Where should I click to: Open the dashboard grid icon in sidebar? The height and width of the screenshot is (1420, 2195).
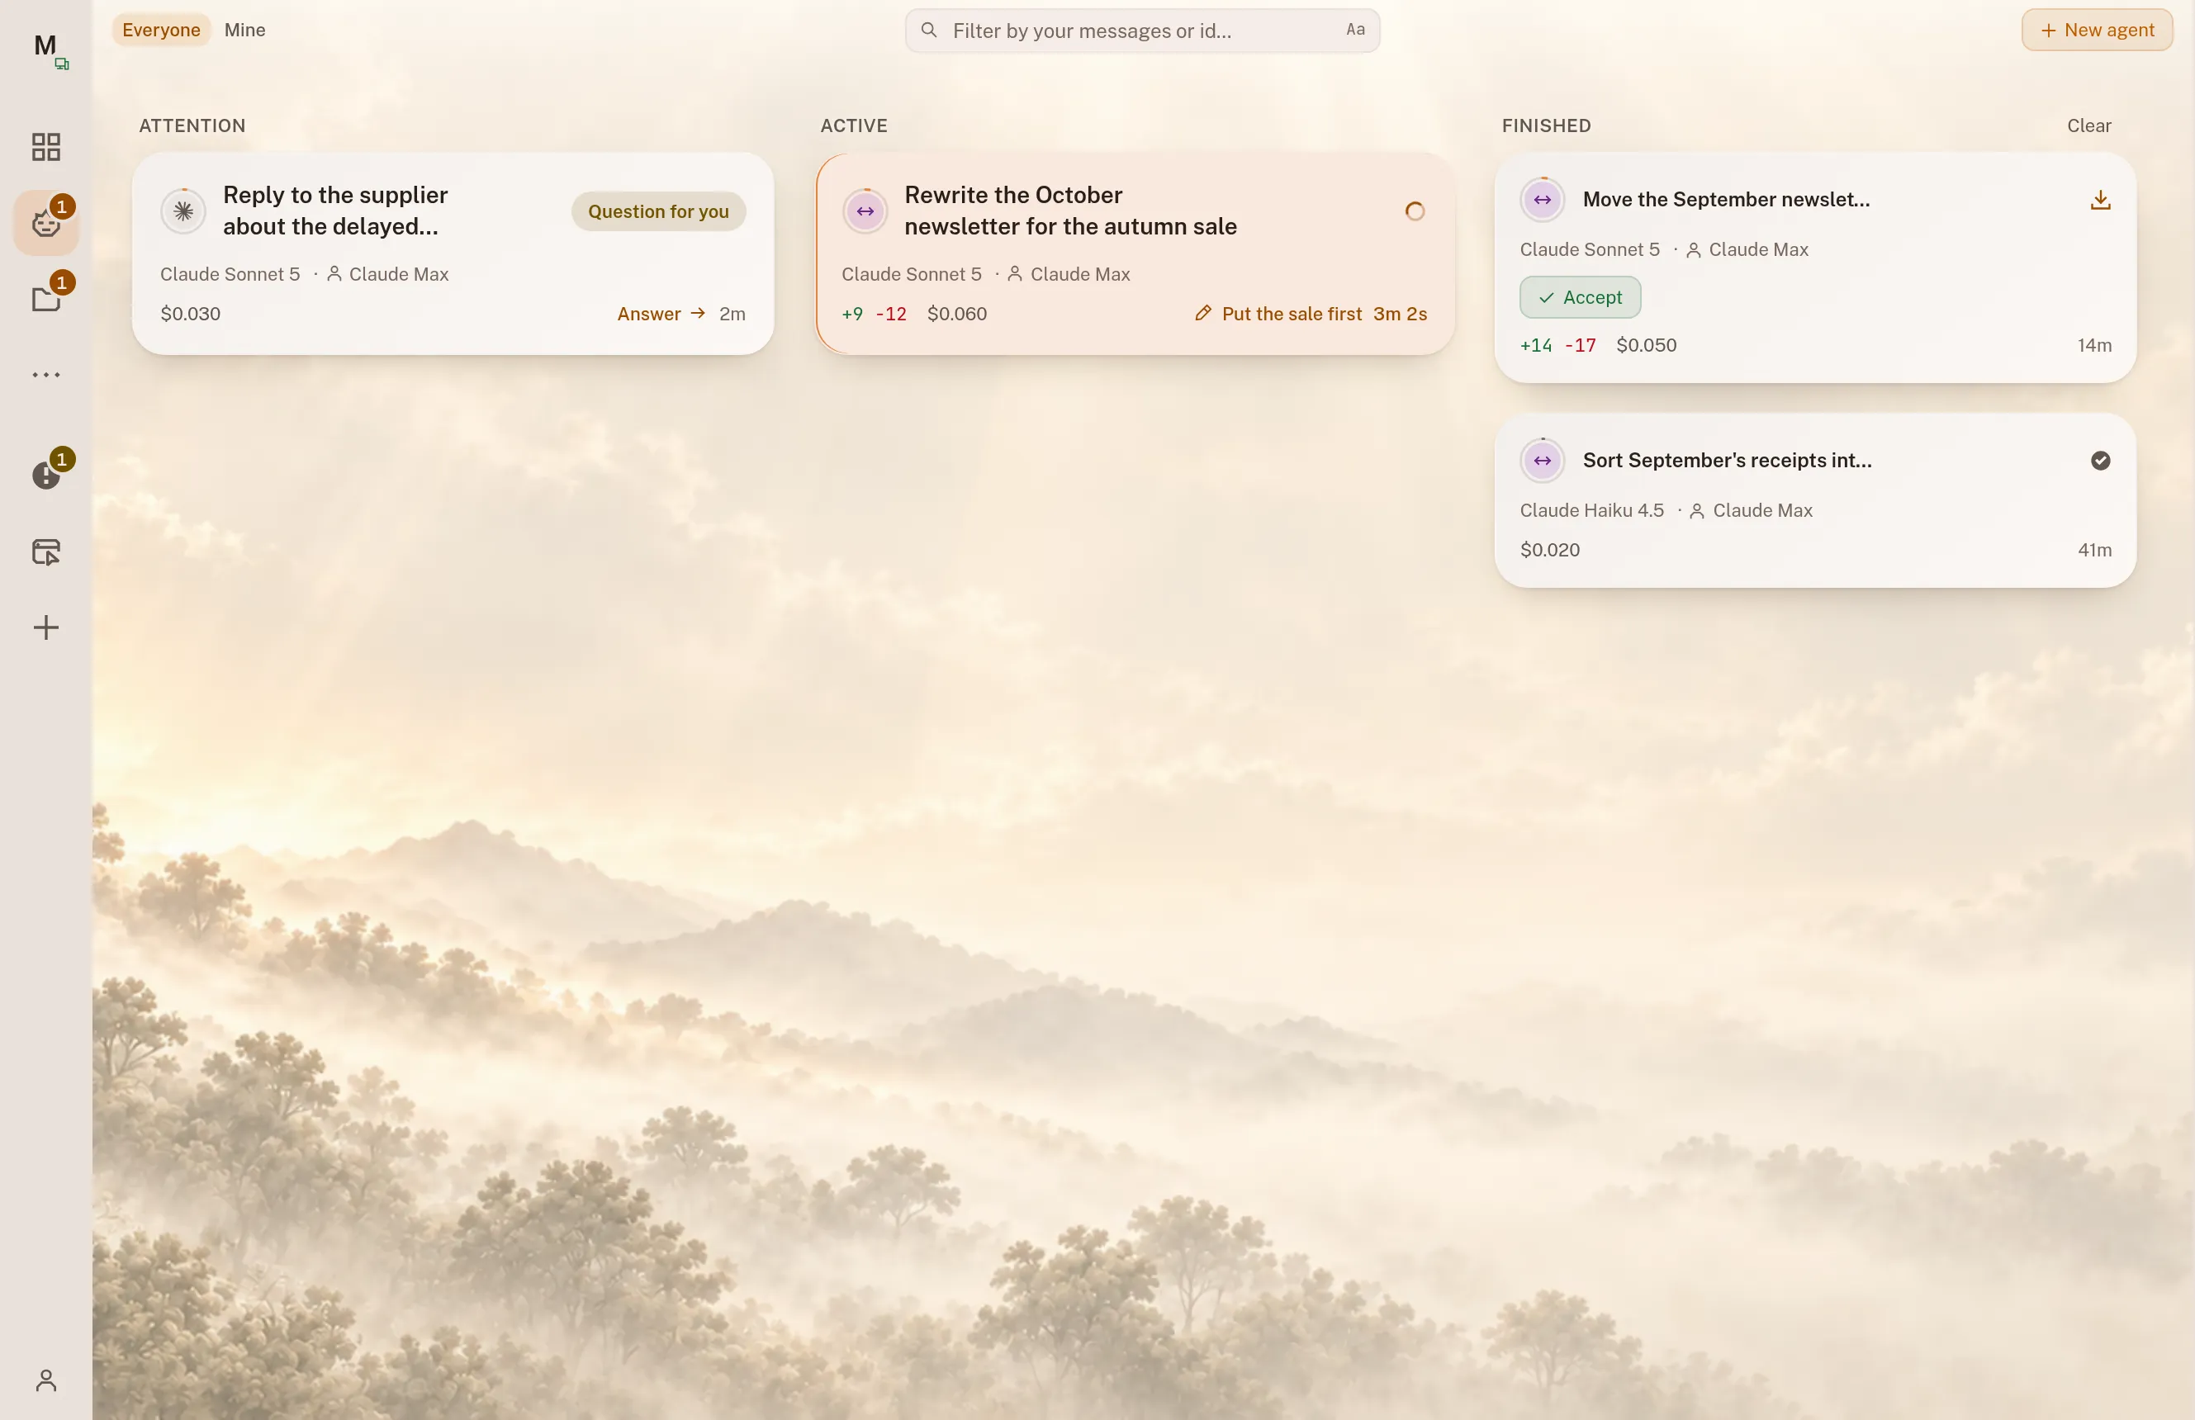coord(46,147)
